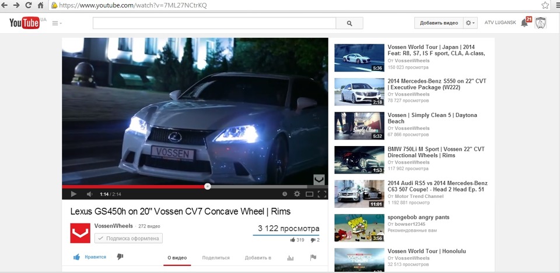The width and height of the screenshot is (560, 273).
Task: Click the site security padlock icon
Action: 54,5
